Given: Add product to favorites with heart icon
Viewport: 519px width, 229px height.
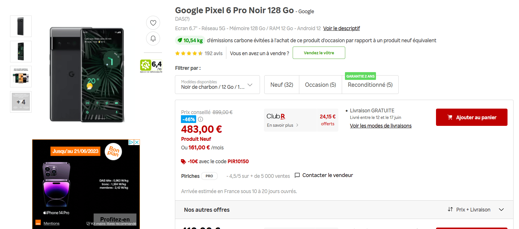Looking at the screenshot, I should [x=153, y=23].
